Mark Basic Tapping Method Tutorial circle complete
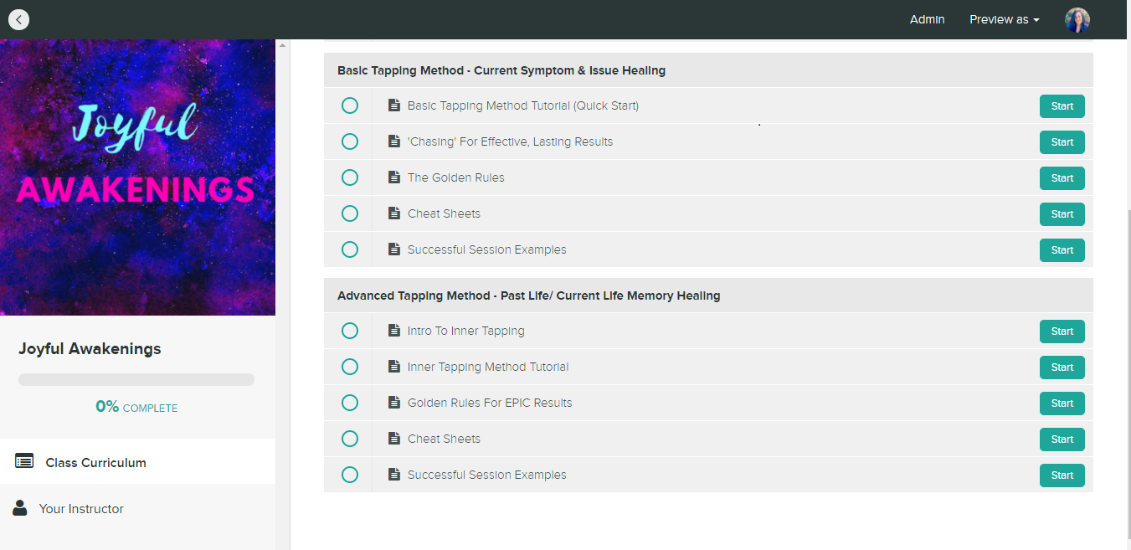 (350, 105)
